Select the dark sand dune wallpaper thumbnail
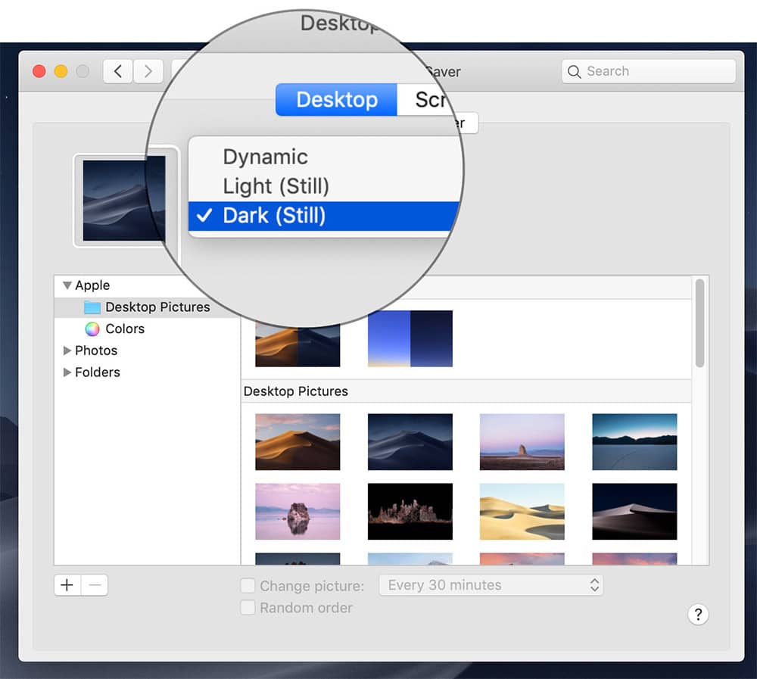 point(634,511)
